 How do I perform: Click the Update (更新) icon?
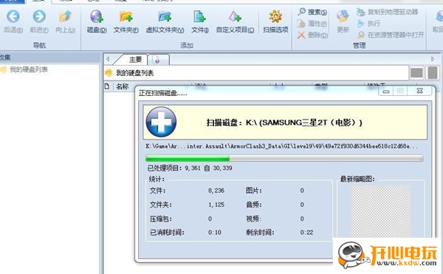coord(343,17)
